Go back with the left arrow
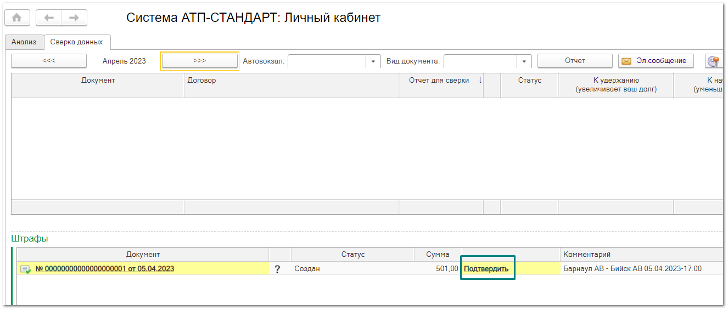The image size is (728, 310). point(49,18)
